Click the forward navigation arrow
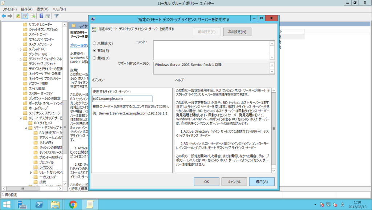Viewport: 372px width, 210px height. 9,16
